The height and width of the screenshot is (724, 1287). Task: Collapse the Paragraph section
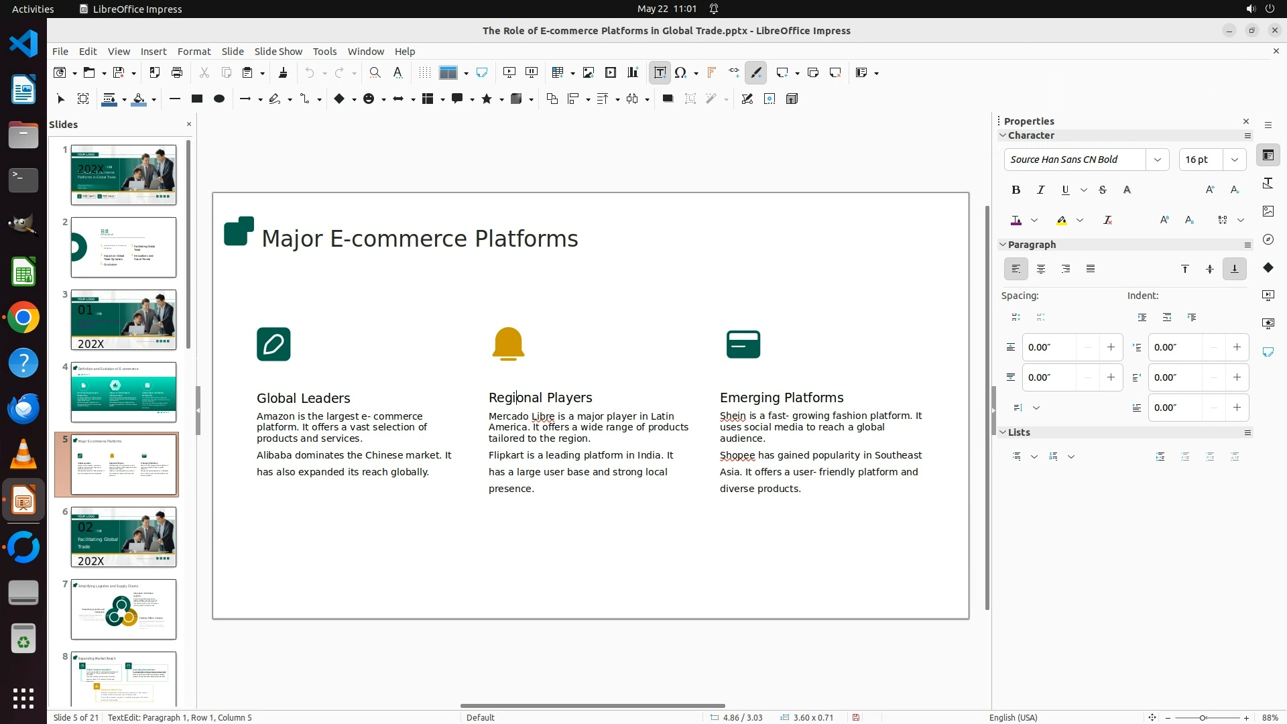(x=1003, y=245)
